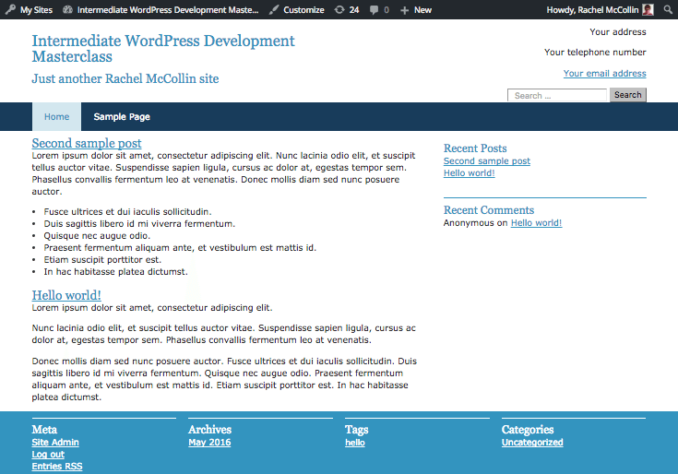Screen dimensions: 678x474
Task: Open the Uncategorized category link
Action: 532,442
